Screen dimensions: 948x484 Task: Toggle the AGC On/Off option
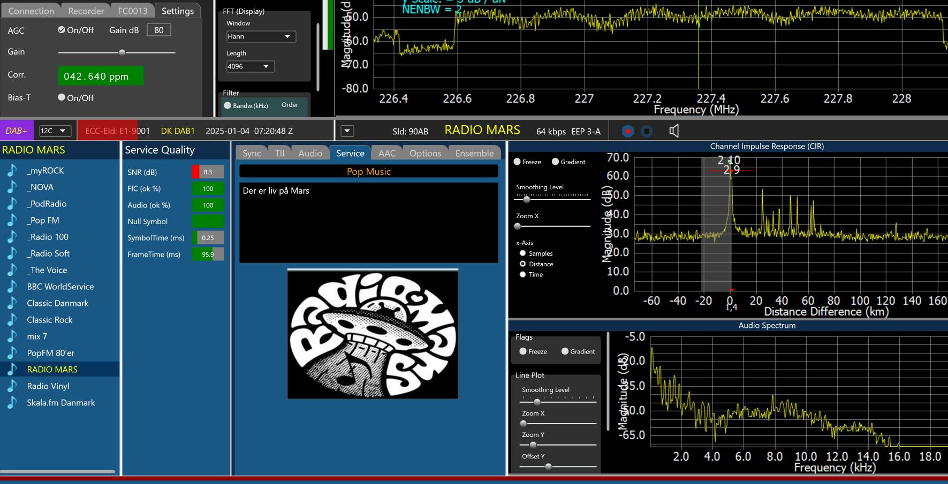[62, 30]
